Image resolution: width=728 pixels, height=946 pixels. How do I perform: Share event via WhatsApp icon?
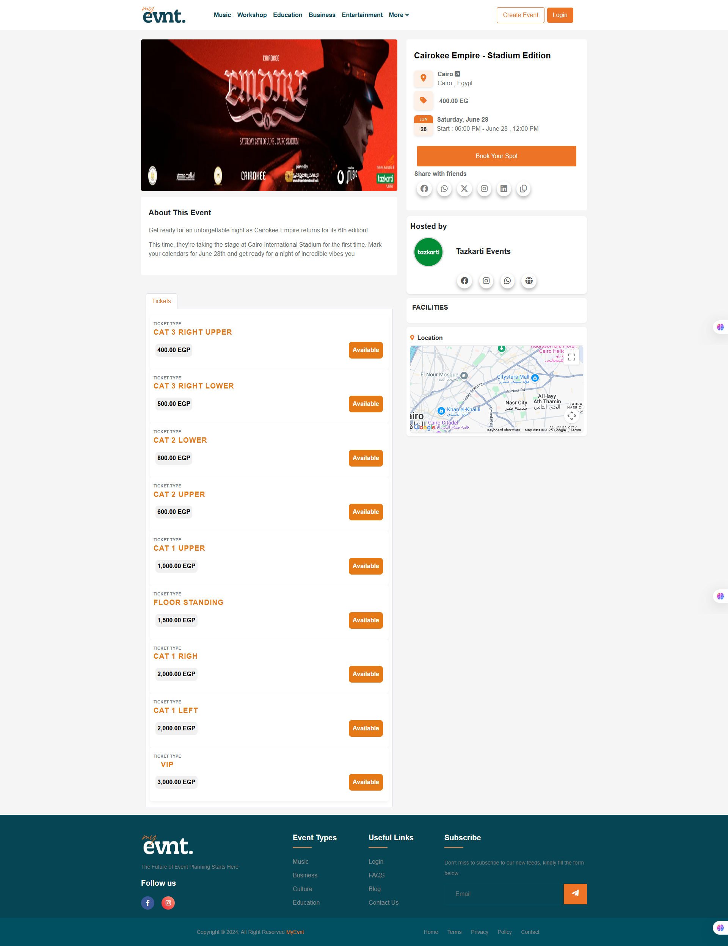pos(444,189)
